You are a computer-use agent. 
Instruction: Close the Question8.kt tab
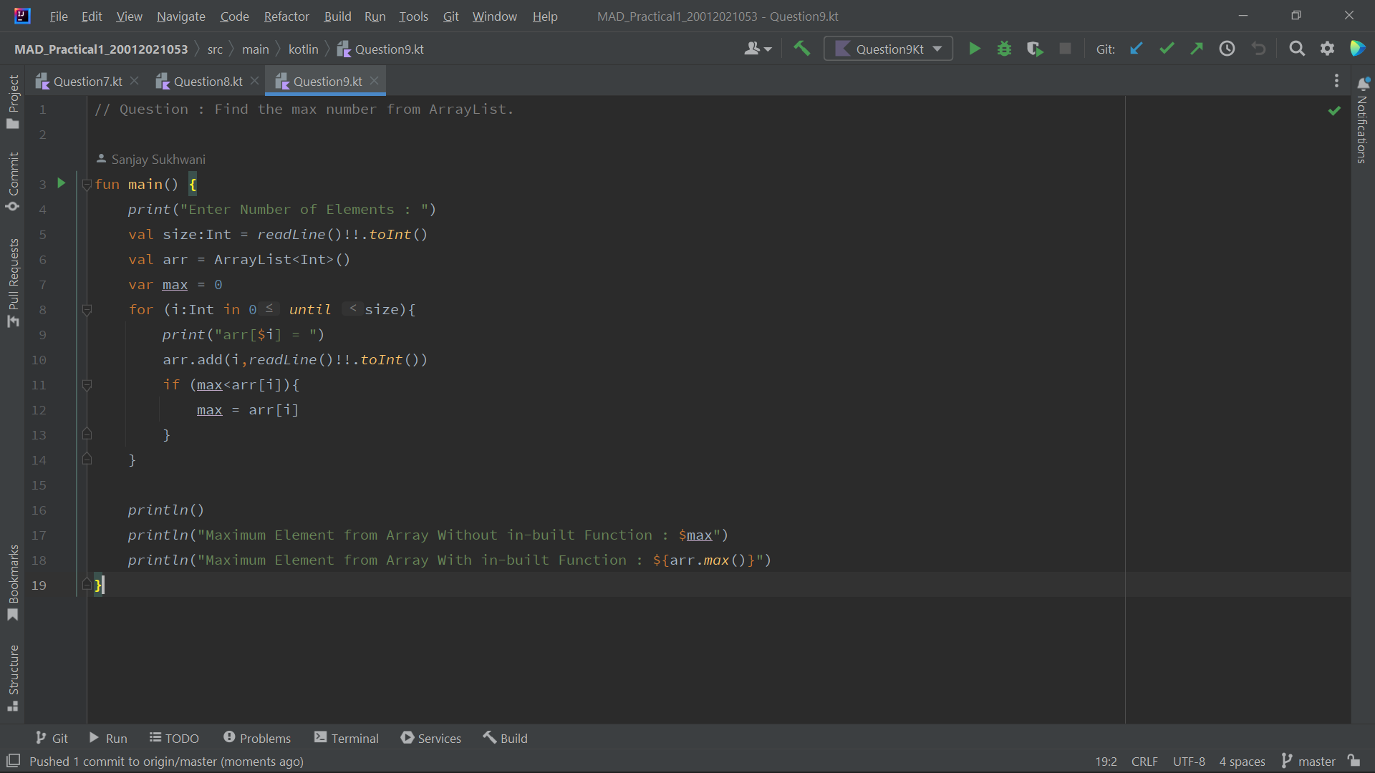pyautogui.click(x=254, y=81)
